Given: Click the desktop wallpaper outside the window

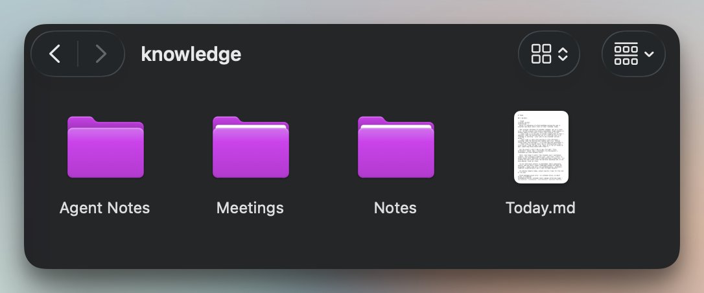Looking at the screenshot, I should (x=350, y=11).
